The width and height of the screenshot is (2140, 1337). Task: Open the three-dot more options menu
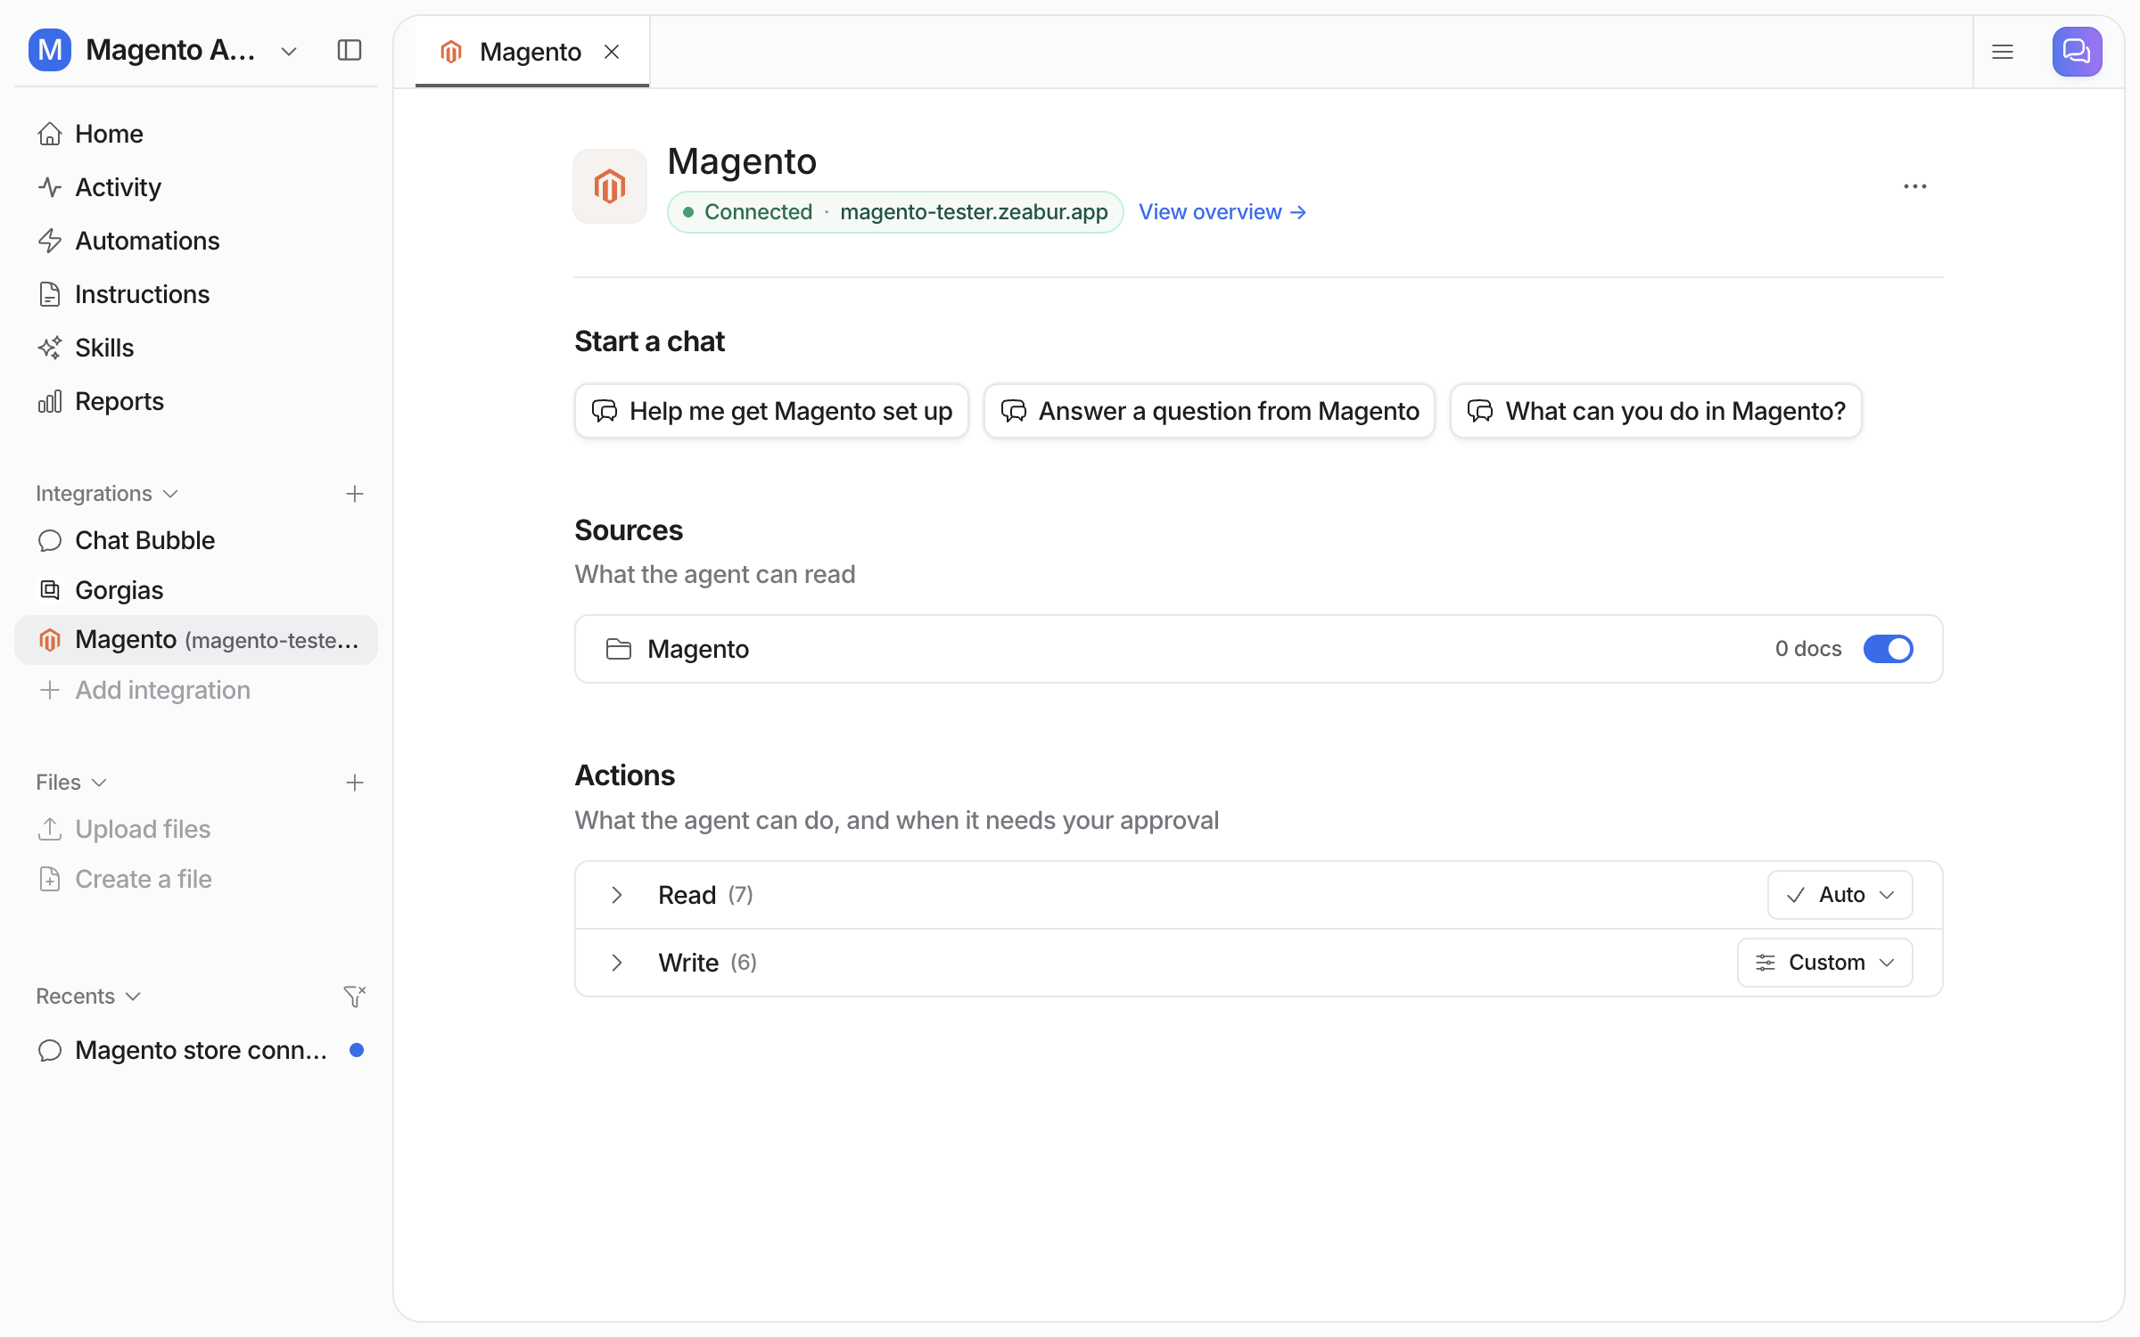tap(1914, 186)
